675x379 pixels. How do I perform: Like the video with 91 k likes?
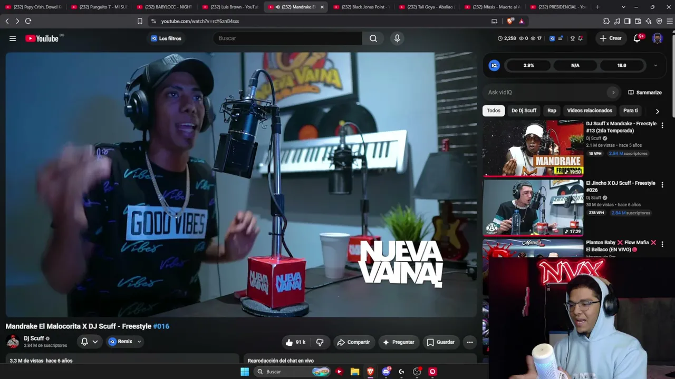(x=295, y=342)
